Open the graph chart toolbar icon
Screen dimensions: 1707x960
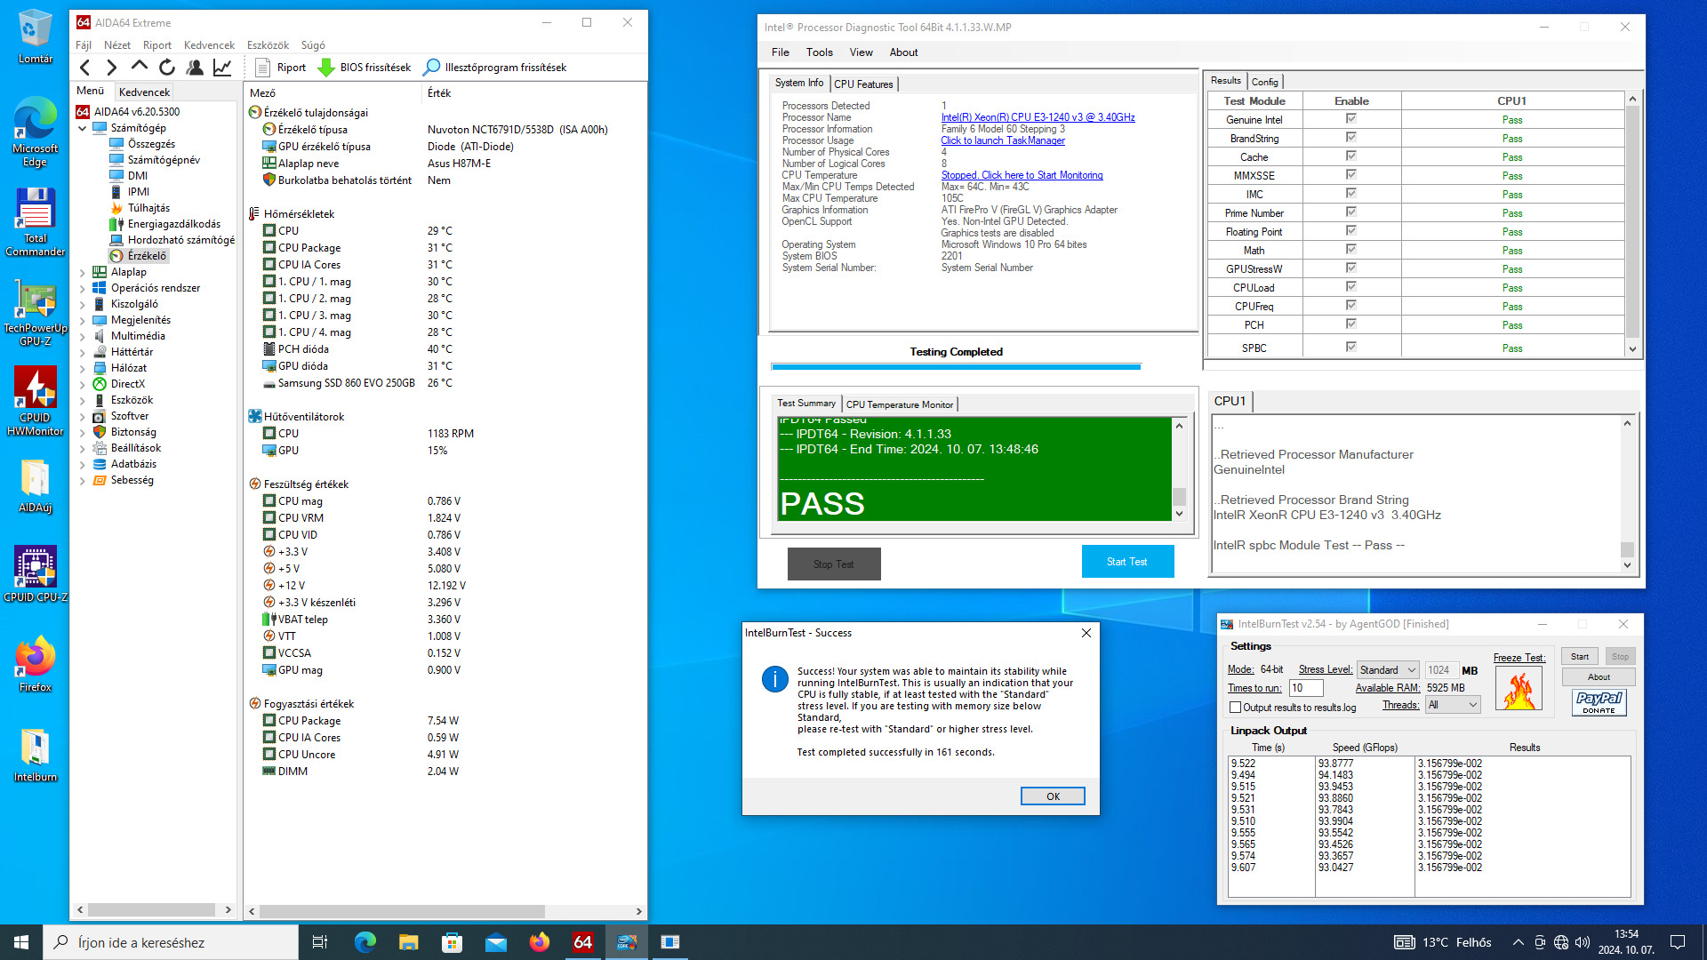pyautogui.click(x=222, y=68)
